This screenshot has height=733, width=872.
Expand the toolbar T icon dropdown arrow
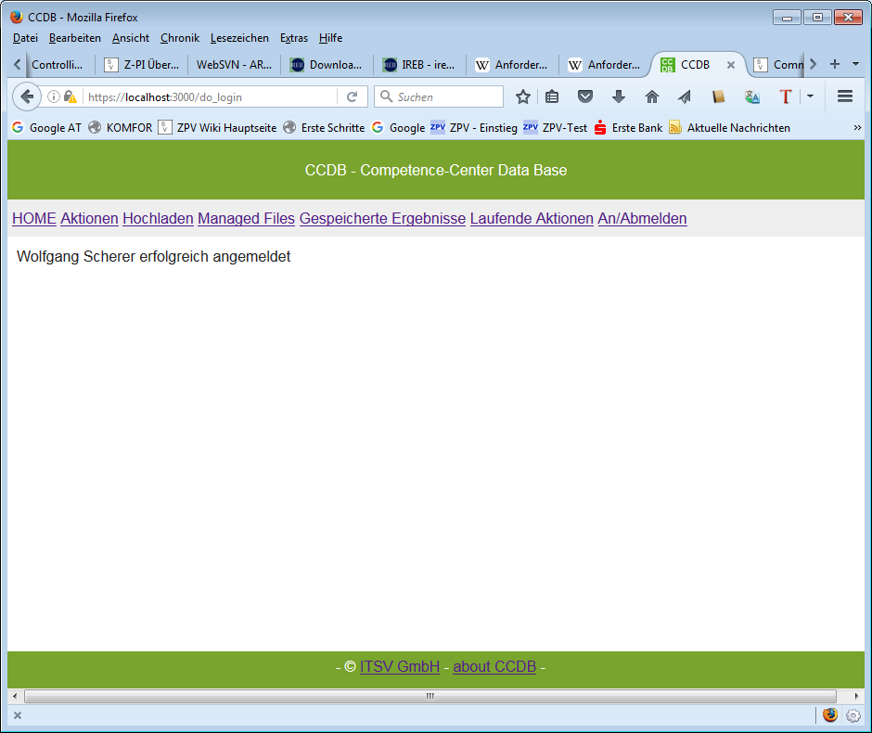point(810,96)
